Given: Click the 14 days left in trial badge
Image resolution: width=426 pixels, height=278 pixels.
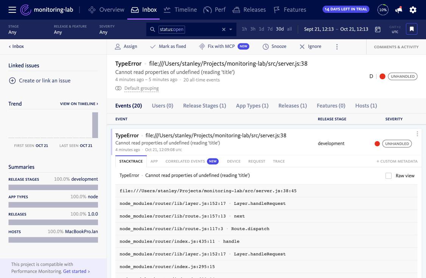Looking at the screenshot, I should click(x=346, y=9).
